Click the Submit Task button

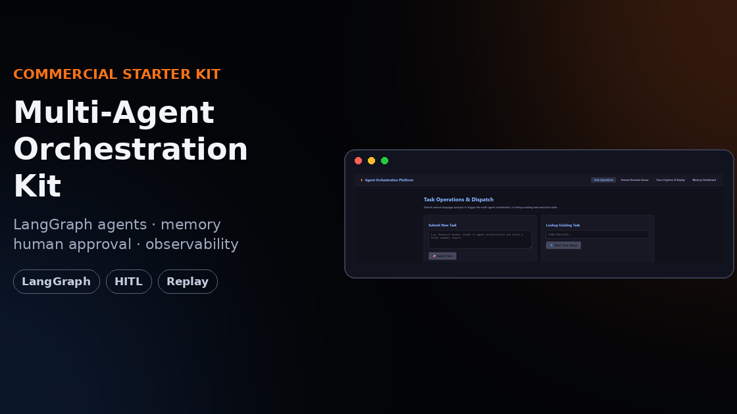point(442,256)
